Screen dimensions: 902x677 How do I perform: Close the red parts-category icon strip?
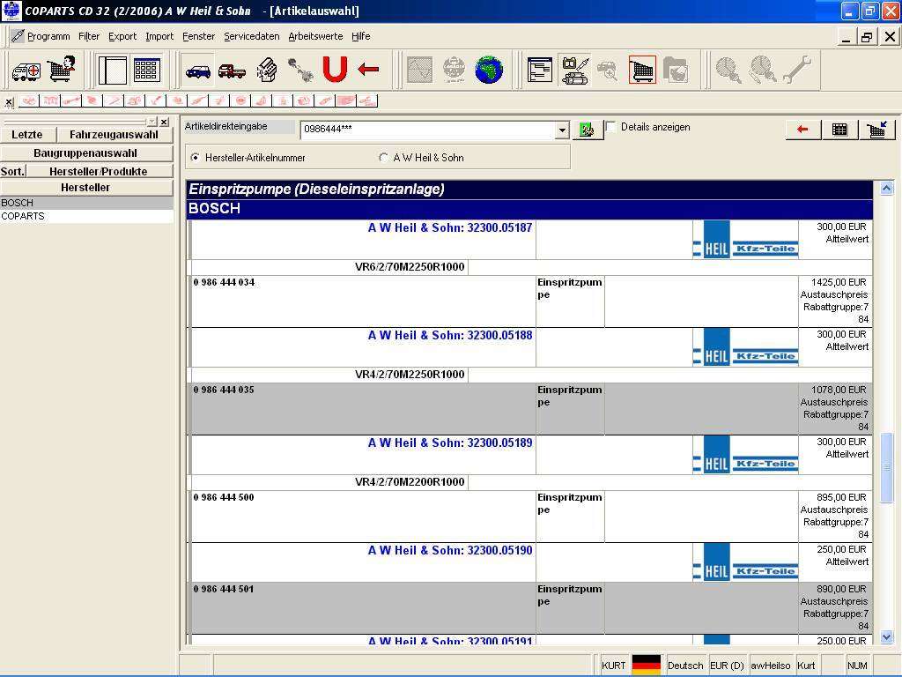[9, 102]
